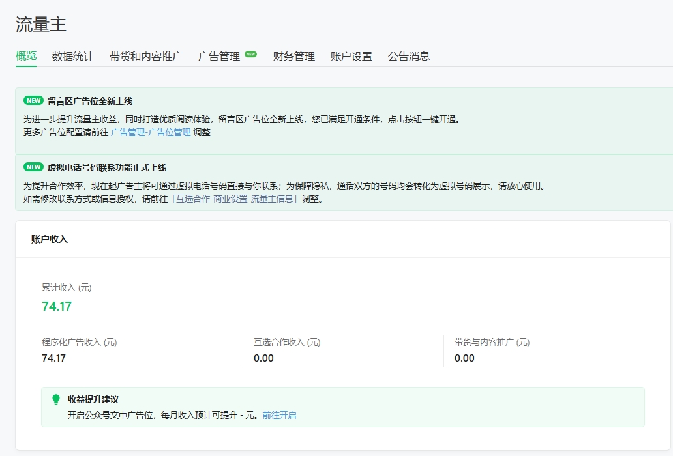Viewport: 673px width, 456px height.
Task: Click the 账户收入 section heading
Action: pos(50,239)
